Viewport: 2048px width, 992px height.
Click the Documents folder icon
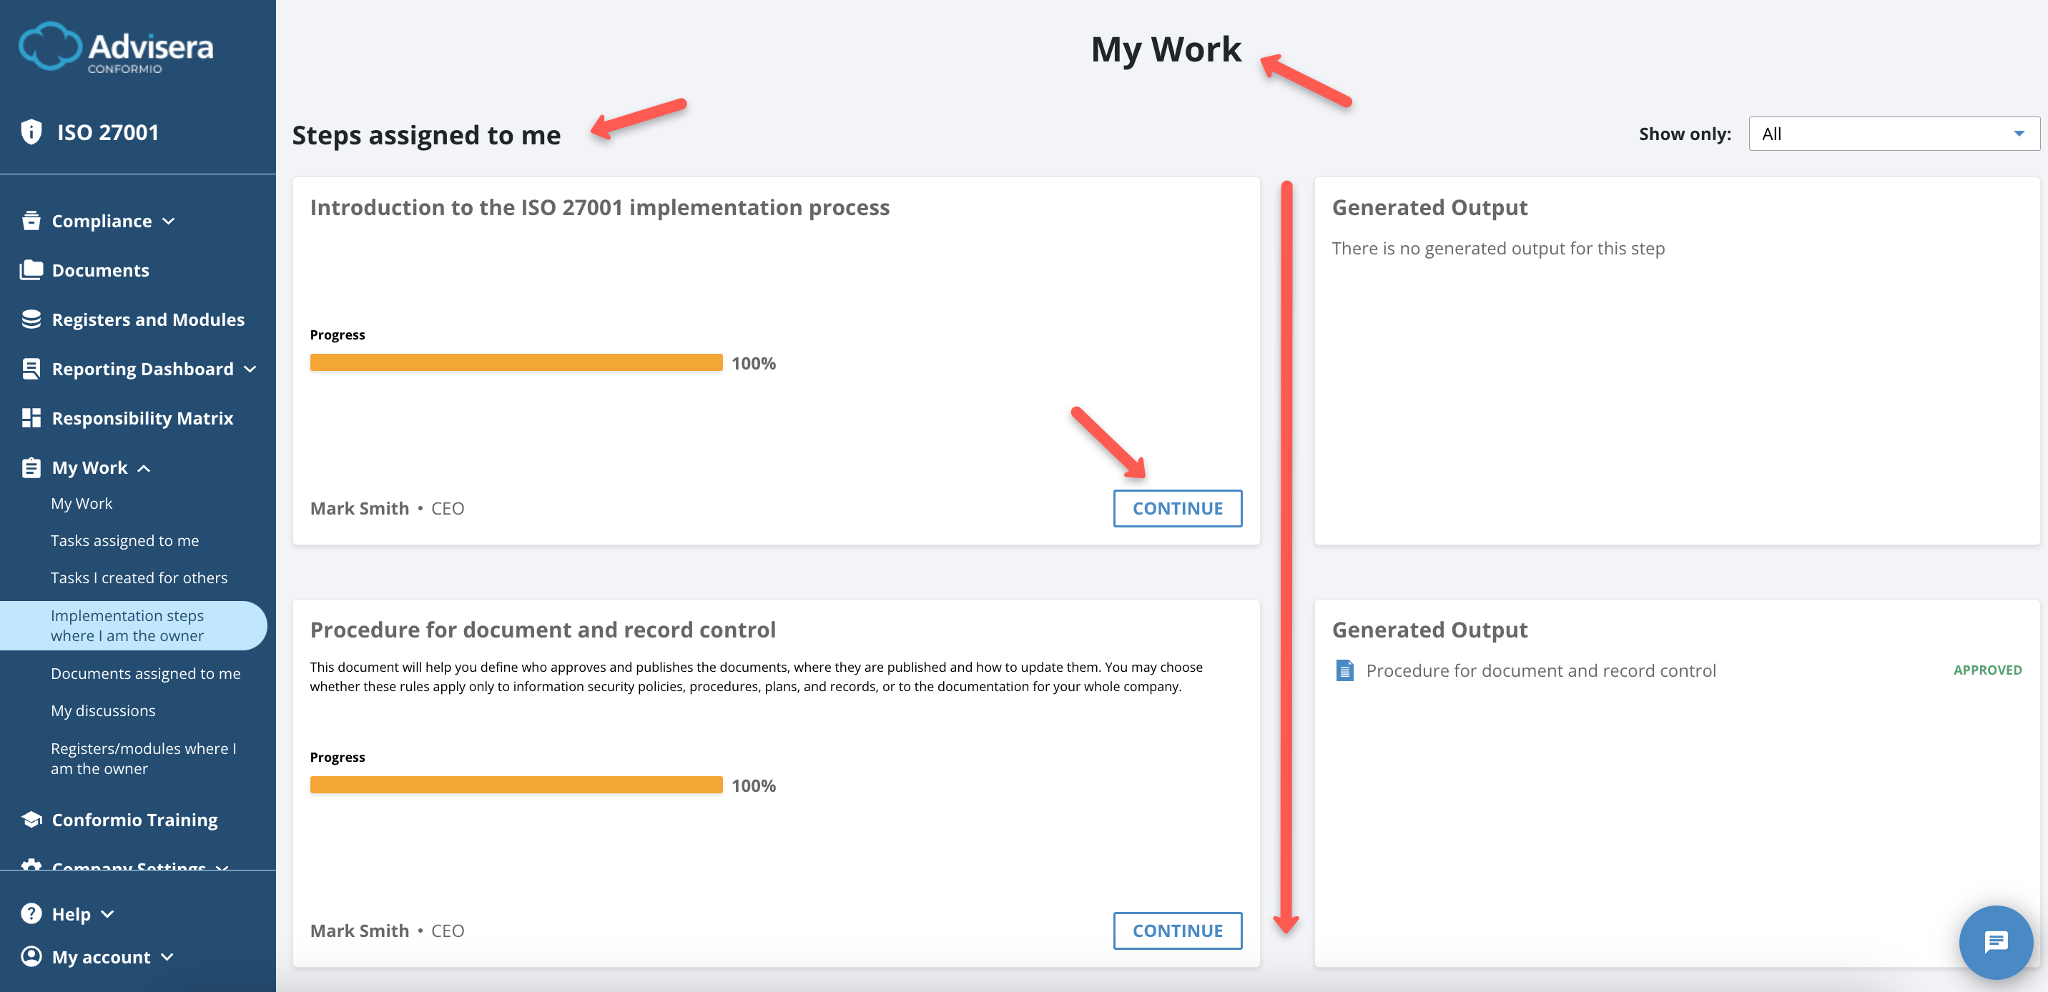[31, 270]
